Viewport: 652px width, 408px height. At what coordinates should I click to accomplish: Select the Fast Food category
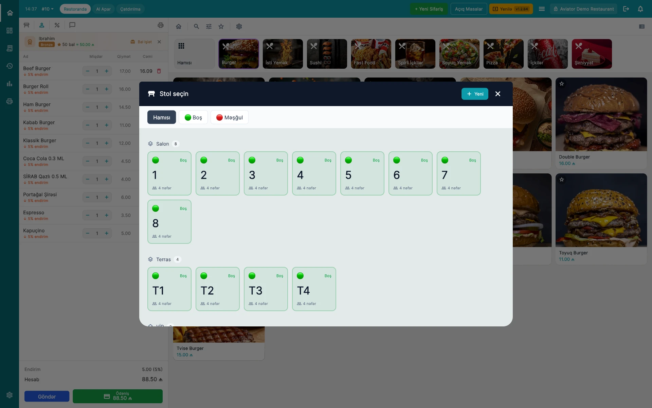(371, 54)
